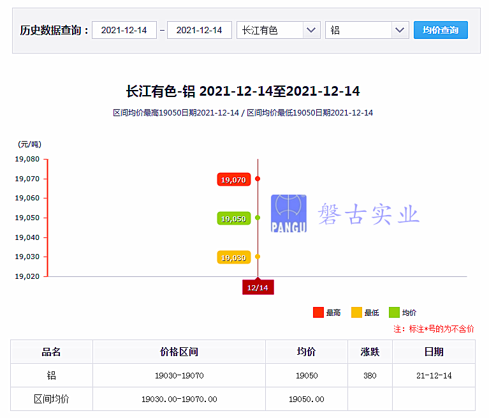This screenshot has height=418, width=489.
Task: Select the 19050 average price cell
Action: tap(307, 375)
